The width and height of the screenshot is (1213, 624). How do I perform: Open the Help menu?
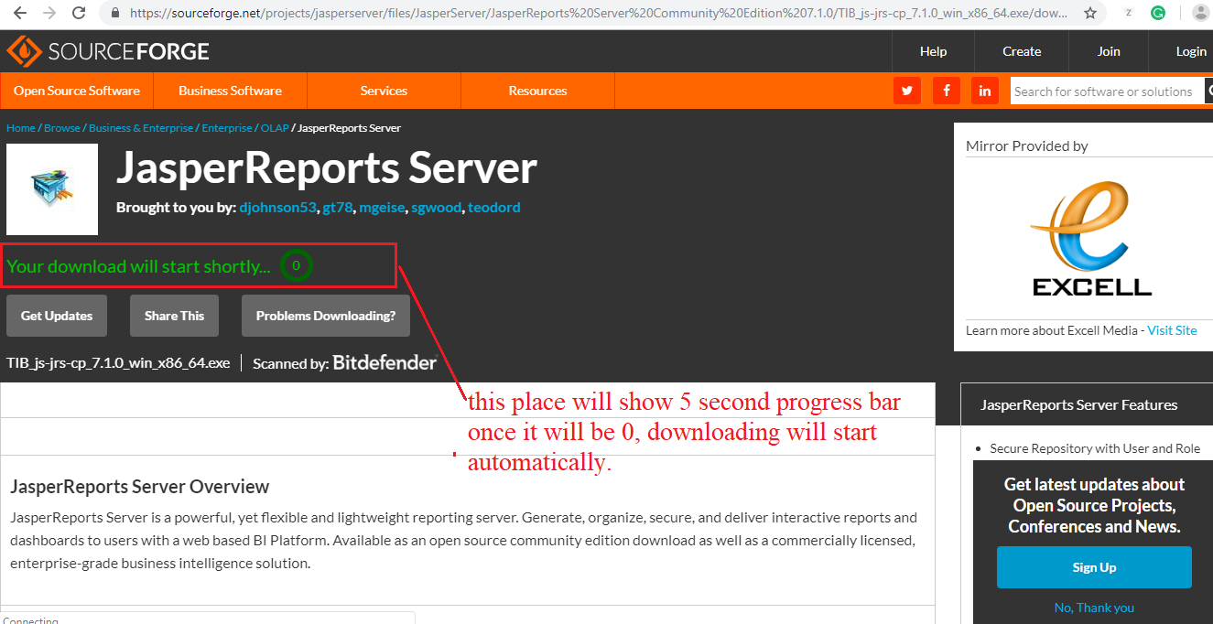click(x=933, y=51)
